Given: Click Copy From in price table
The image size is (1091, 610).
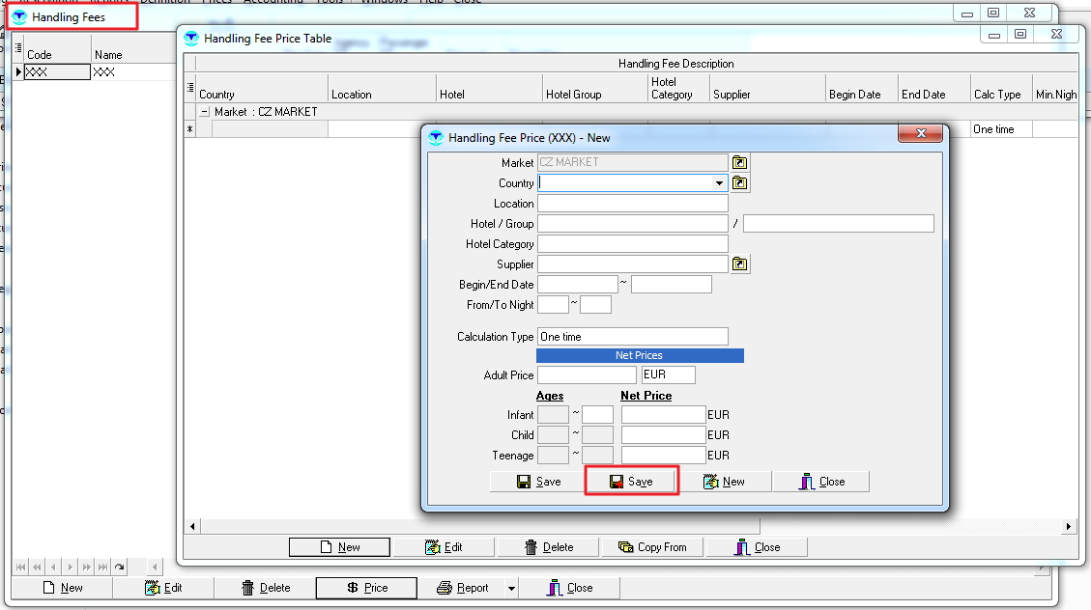Looking at the screenshot, I should click(652, 547).
